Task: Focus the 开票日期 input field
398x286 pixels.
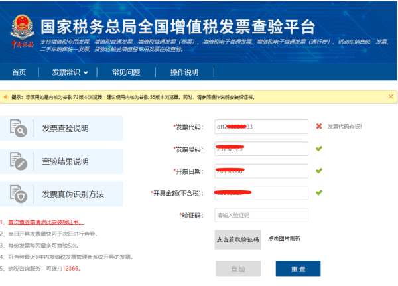Action: coord(261,171)
